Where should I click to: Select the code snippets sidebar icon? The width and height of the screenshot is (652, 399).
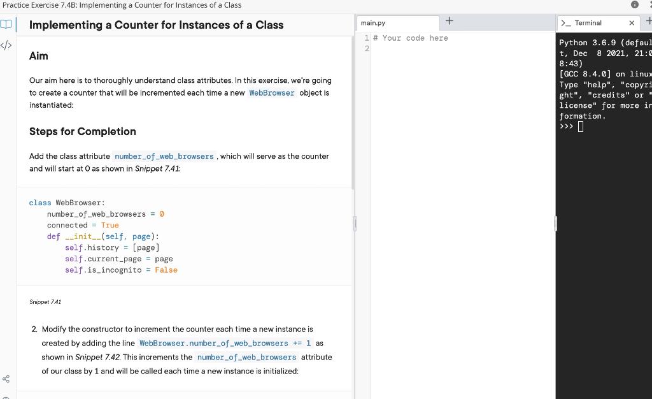[x=6, y=45]
